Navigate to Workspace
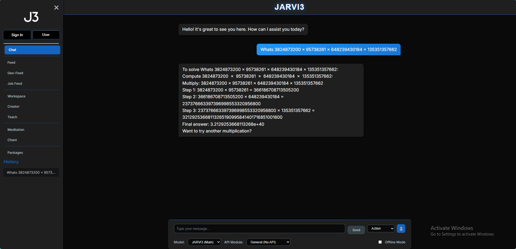Screen dimensions: 516x249 point(16,96)
